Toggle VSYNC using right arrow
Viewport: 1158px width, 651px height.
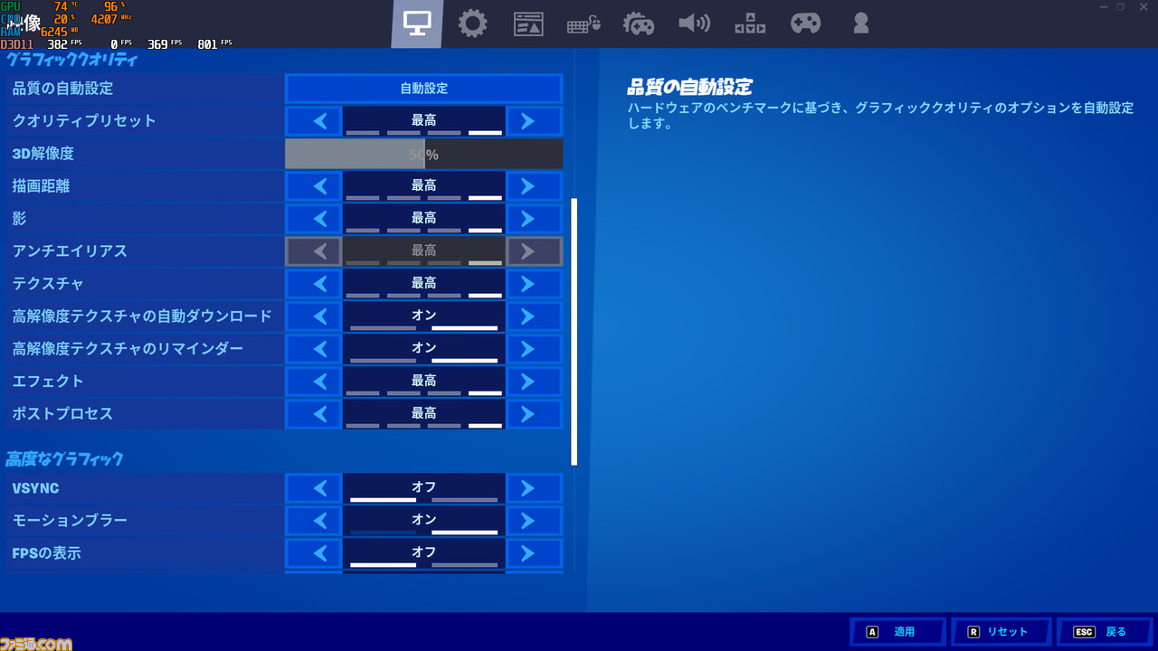[x=534, y=488]
